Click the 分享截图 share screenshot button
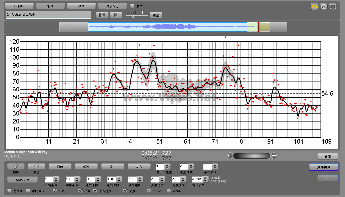The image size is (345, 197). 324,167
